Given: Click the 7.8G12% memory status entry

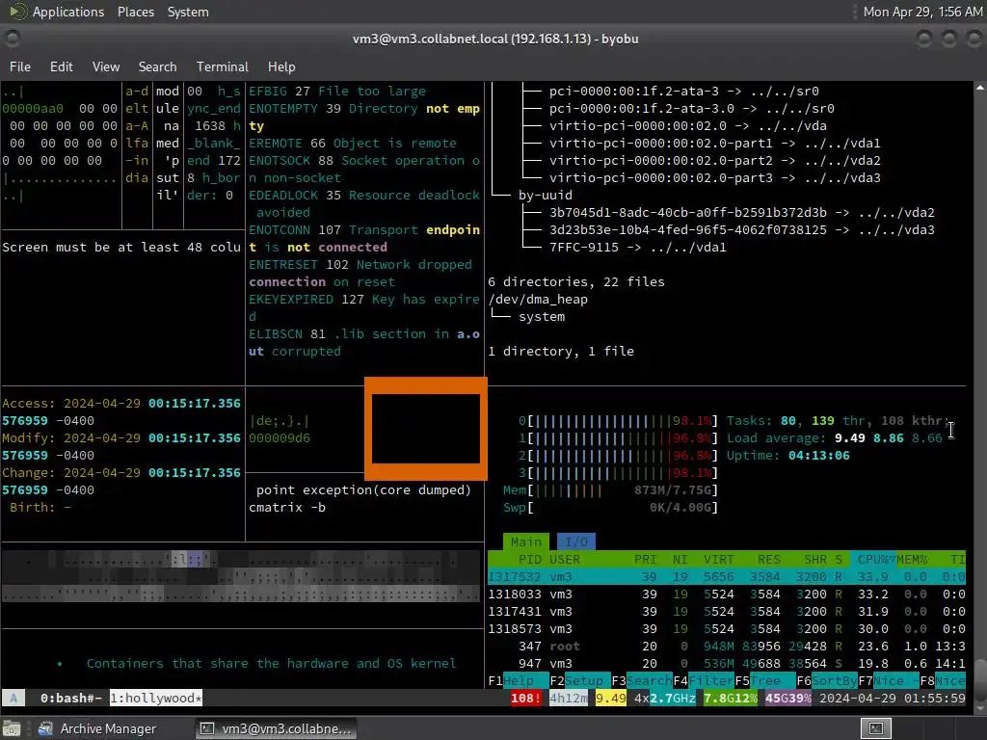Looking at the screenshot, I should tap(731, 698).
